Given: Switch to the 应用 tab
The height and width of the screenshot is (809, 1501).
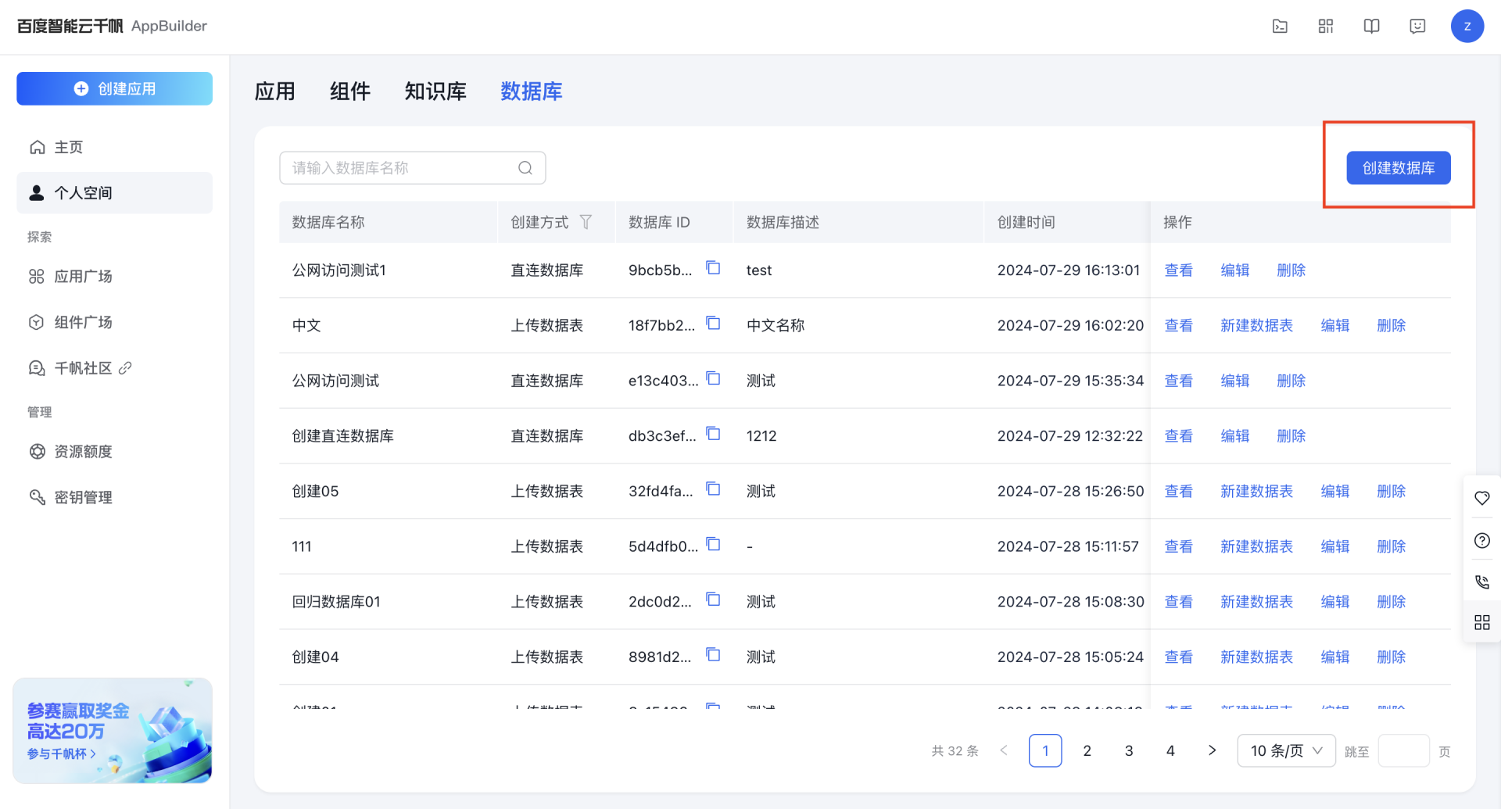Looking at the screenshot, I should click(275, 91).
